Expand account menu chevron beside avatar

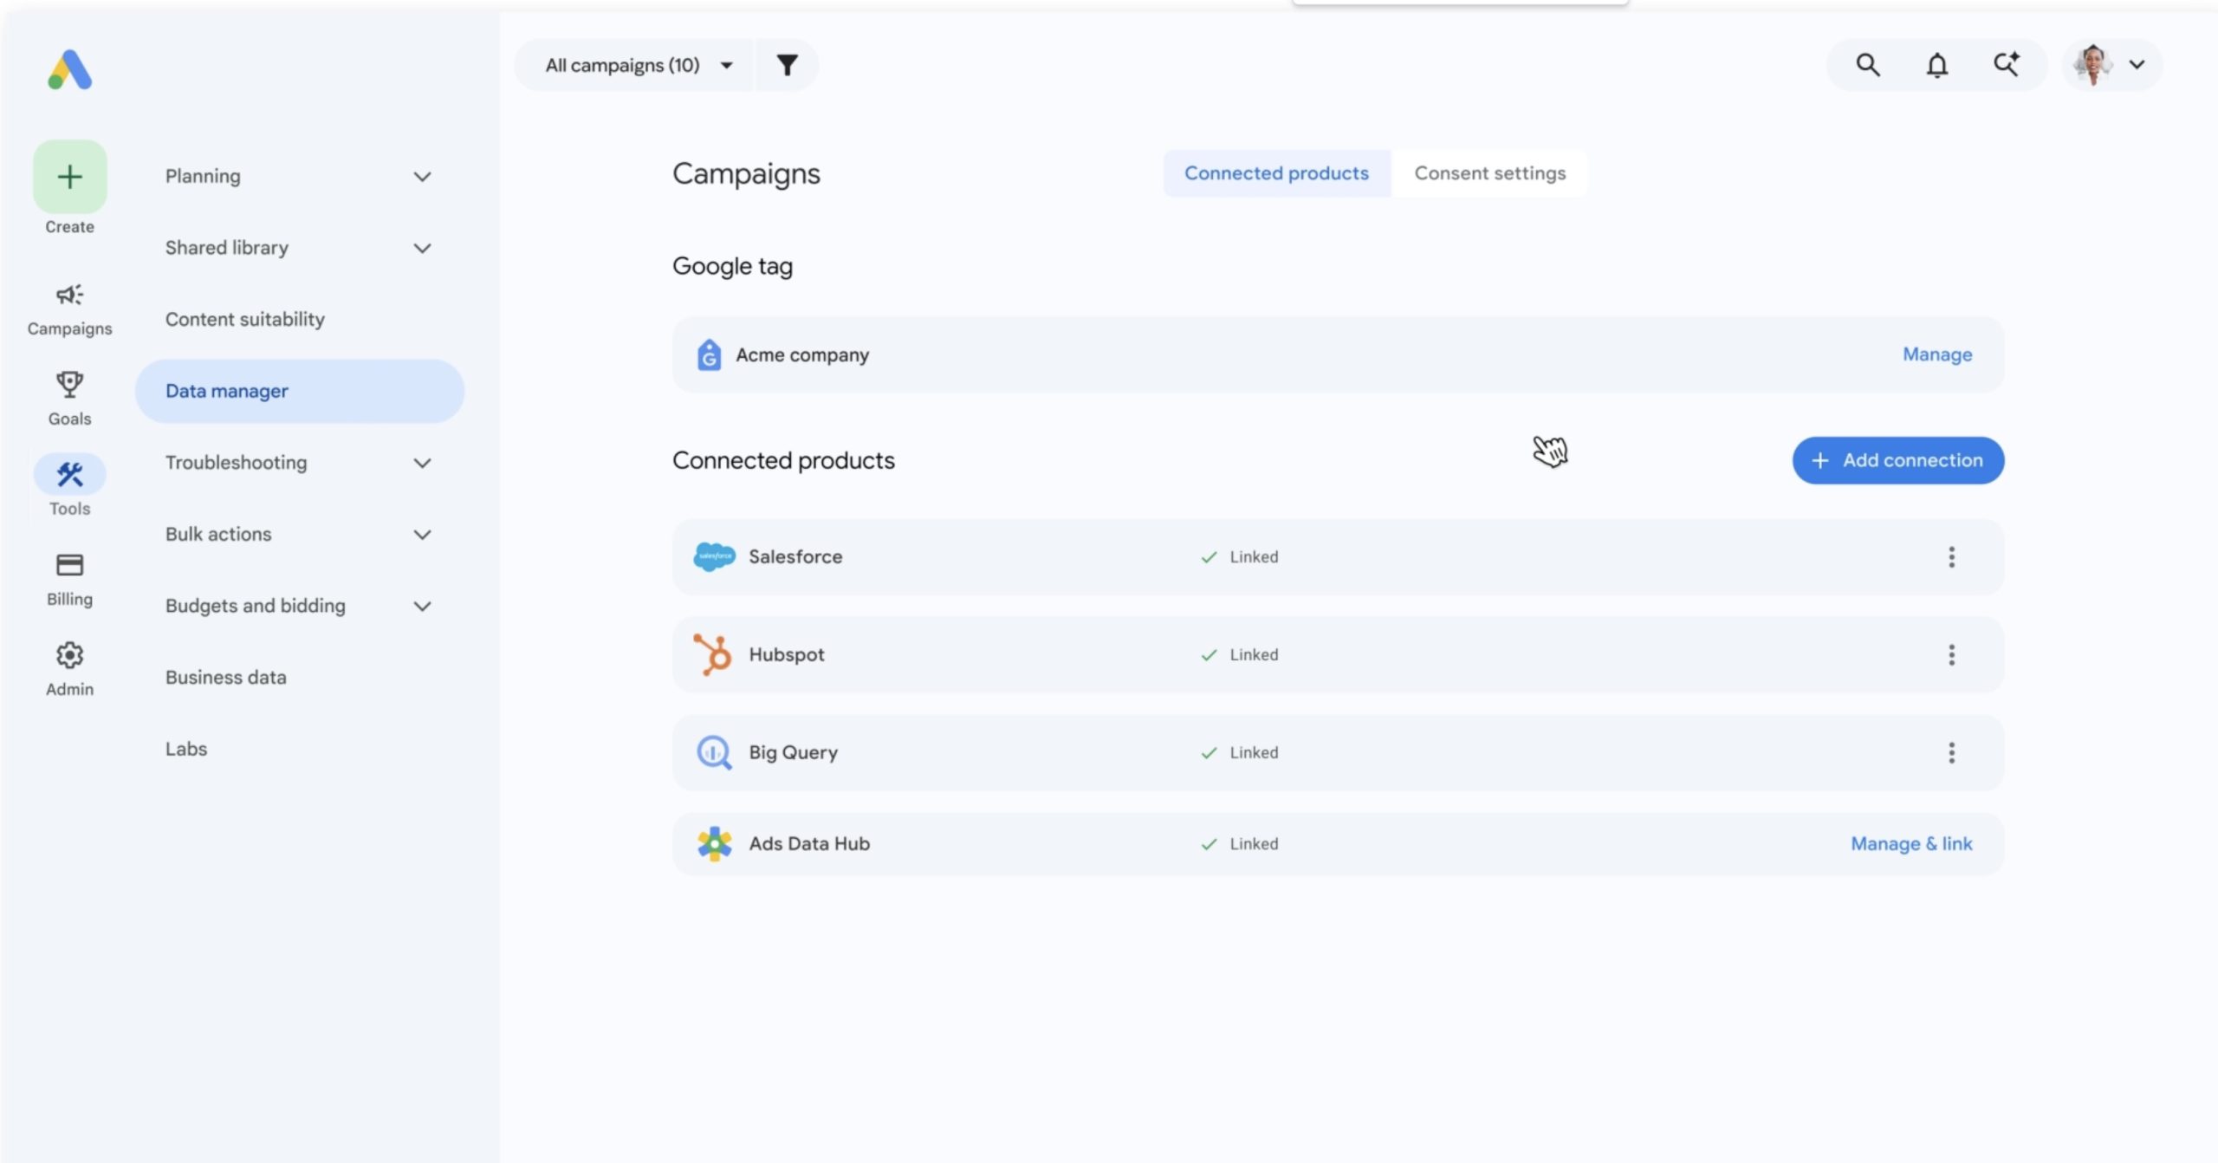(2137, 65)
